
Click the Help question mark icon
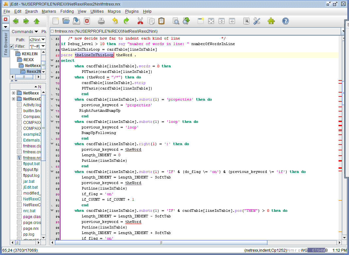(x=285, y=21)
